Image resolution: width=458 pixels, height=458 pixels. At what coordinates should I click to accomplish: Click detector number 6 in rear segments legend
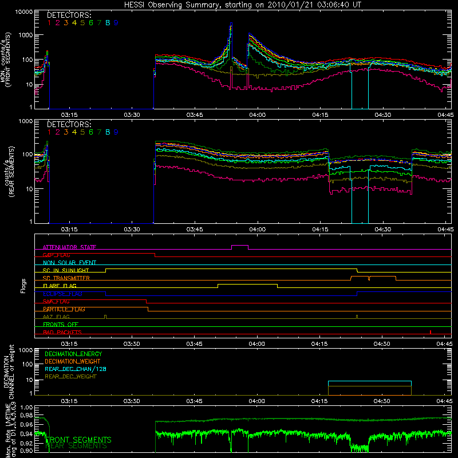click(91, 132)
